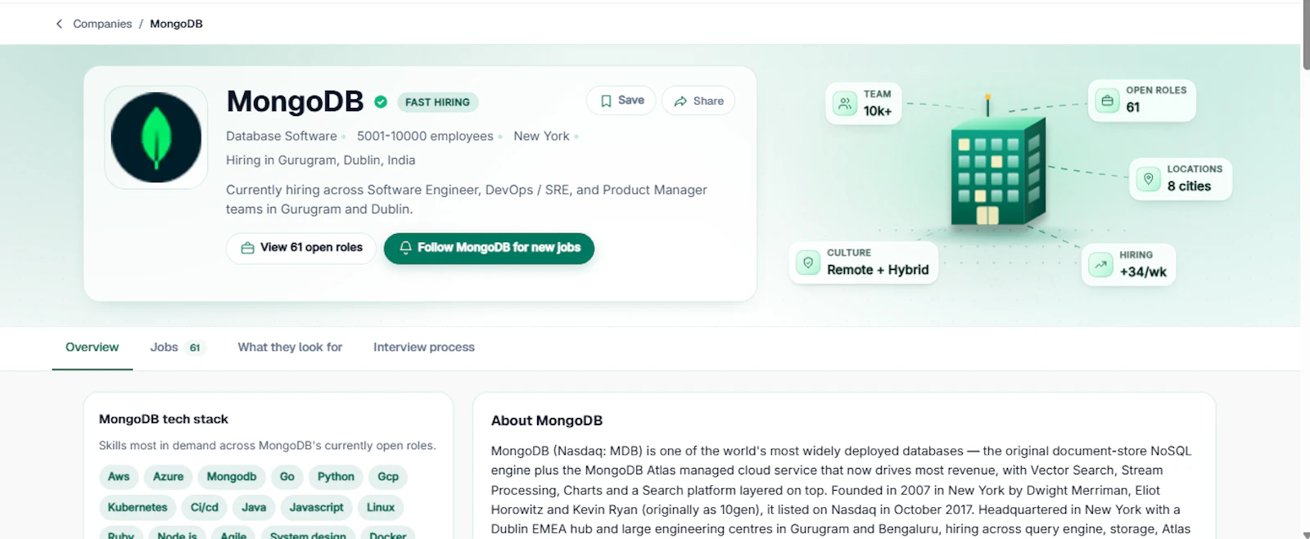The height and width of the screenshot is (539, 1310).
Task: Click the map pin icon in LOCATIONS card
Action: pos(1149,179)
